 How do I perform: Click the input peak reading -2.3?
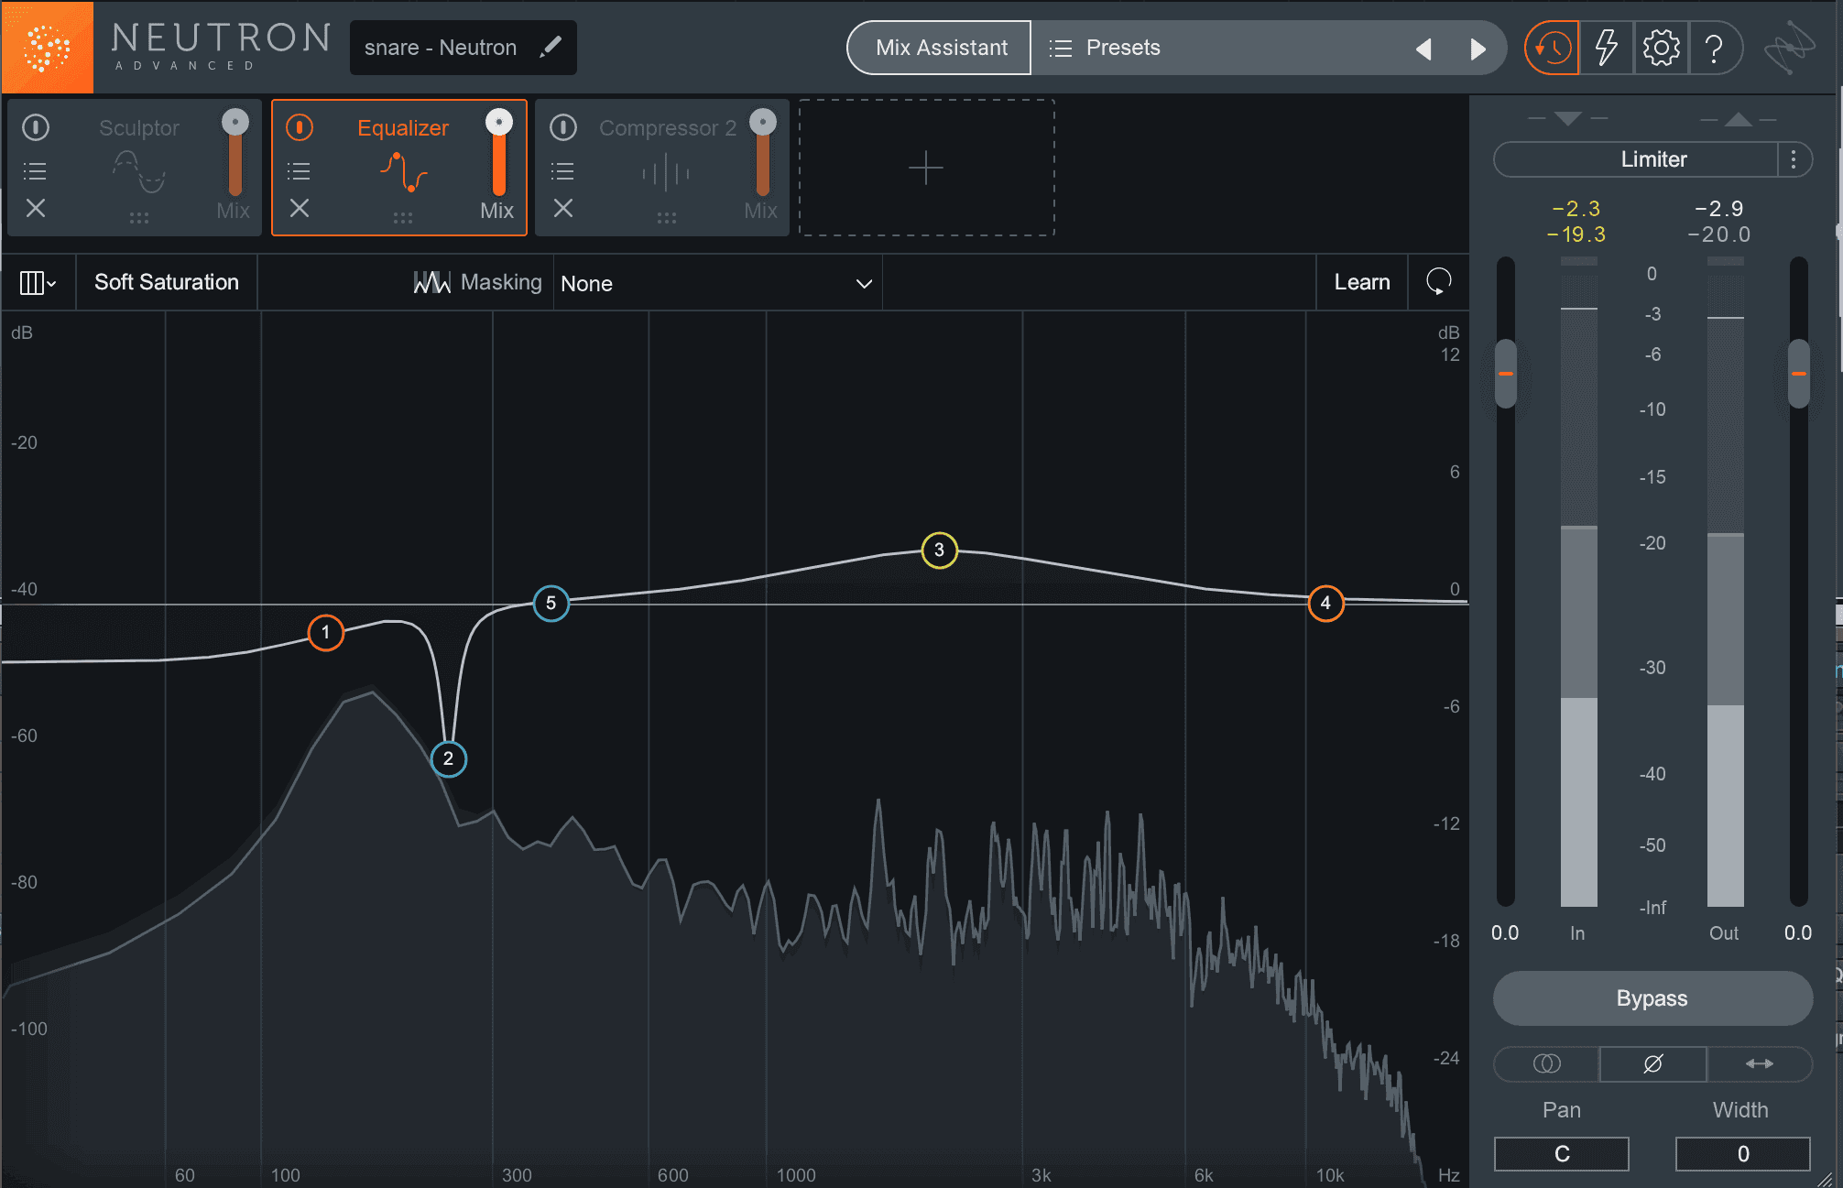pos(1576,209)
